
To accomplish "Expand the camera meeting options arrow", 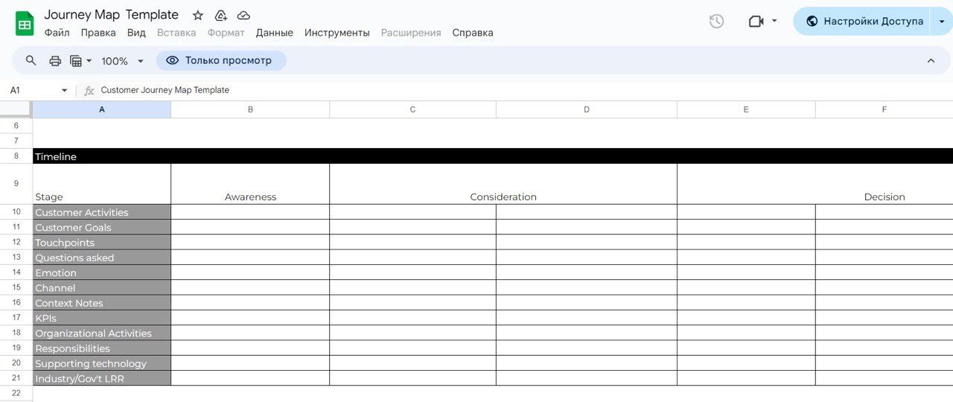I will (x=774, y=21).
